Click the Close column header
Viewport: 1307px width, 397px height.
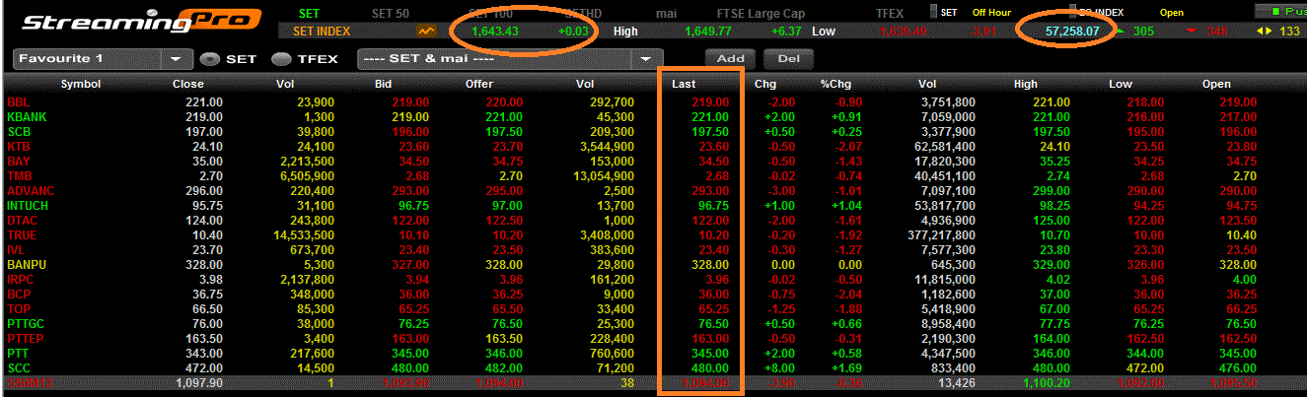click(x=188, y=84)
